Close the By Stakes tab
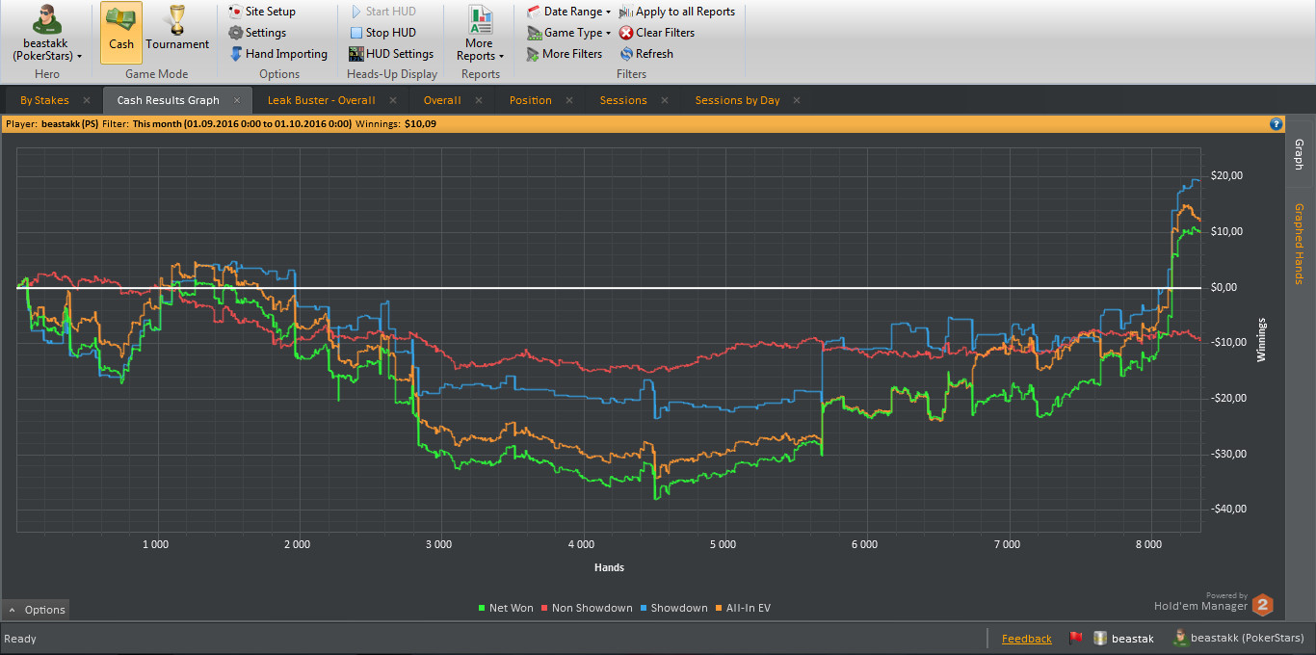Viewport: 1316px width, 655px height. click(x=87, y=100)
